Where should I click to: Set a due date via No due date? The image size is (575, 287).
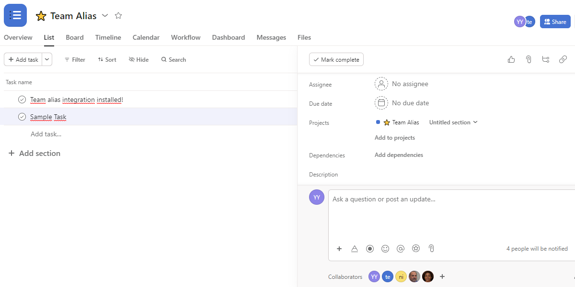coord(402,103)
